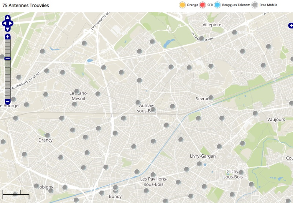The height and width of the screenshot is (203, 293).
Task: Zoom in using the plus button
Action: point(8,37)
